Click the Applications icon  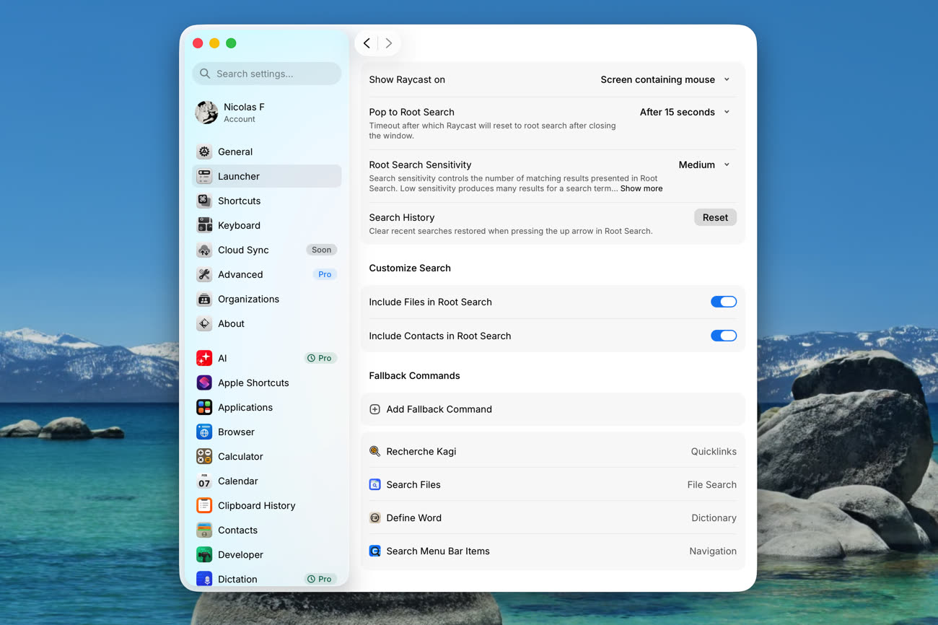tap(204, 407)
